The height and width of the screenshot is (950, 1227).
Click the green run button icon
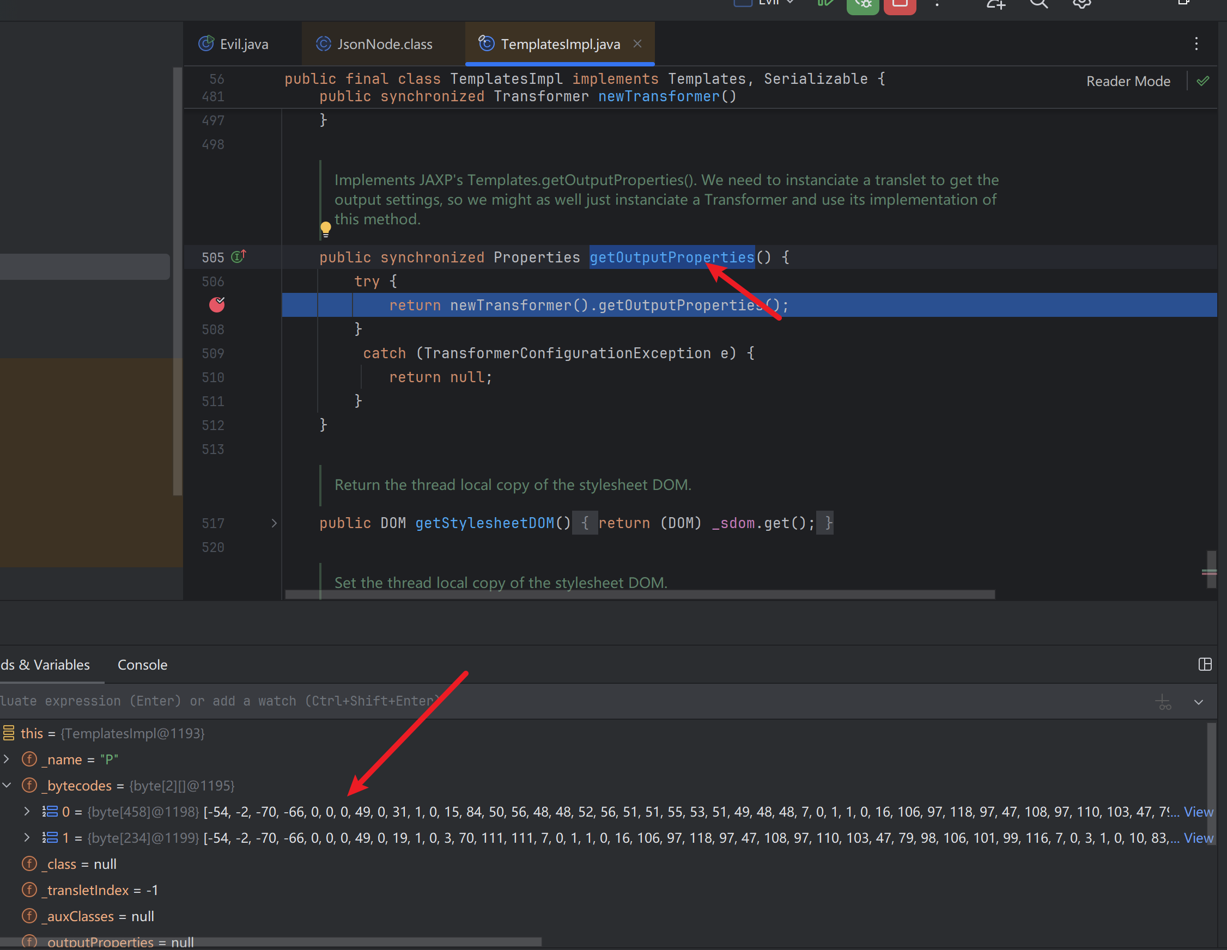(x=825, y=3)
